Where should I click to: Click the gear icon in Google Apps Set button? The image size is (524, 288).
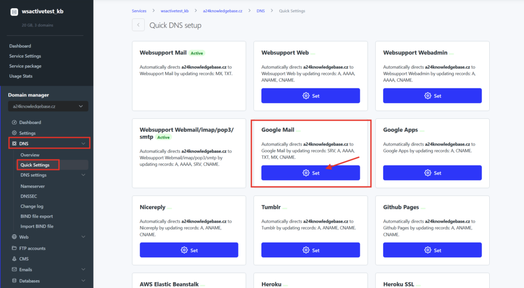[427, 173]
